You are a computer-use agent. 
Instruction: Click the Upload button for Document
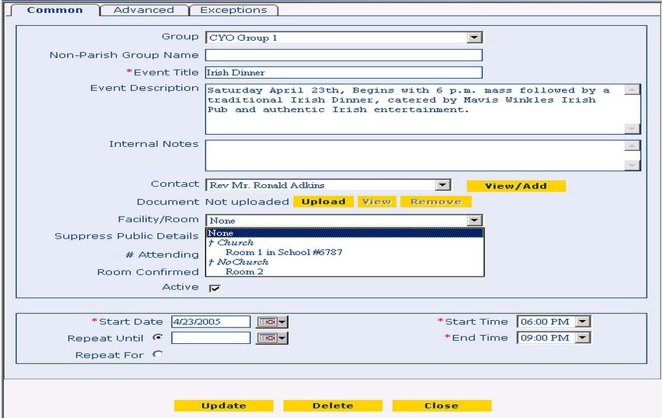coord(325,201)
